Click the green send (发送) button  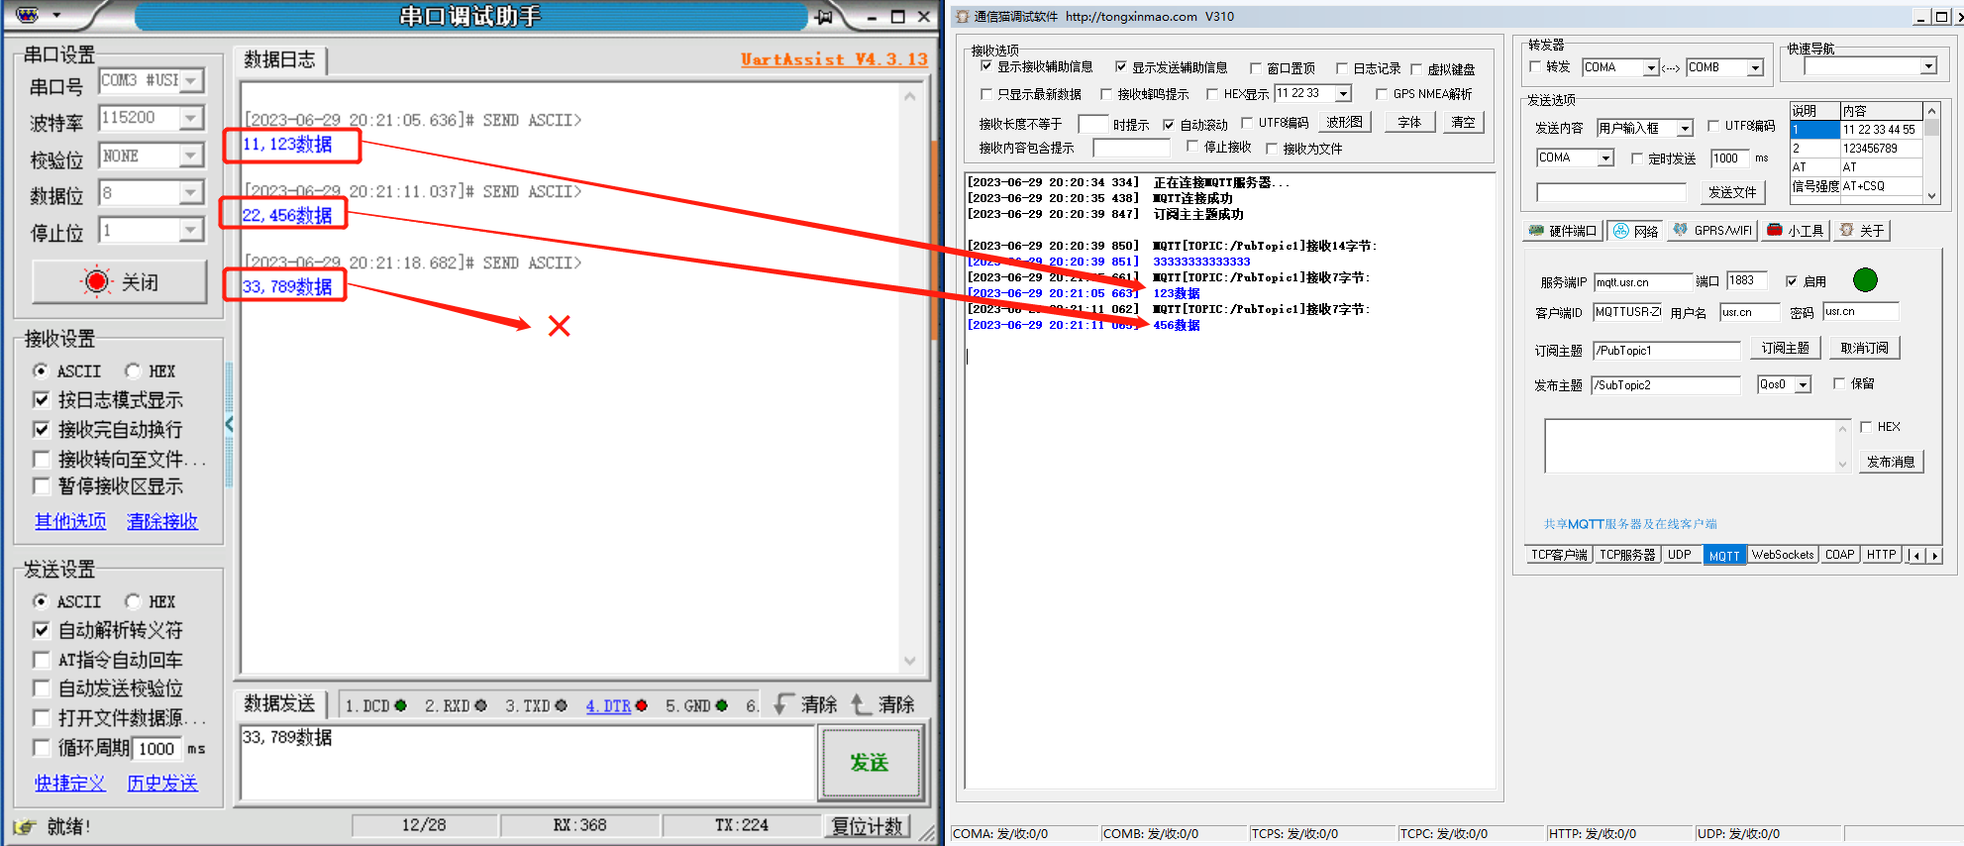(869, 762)
